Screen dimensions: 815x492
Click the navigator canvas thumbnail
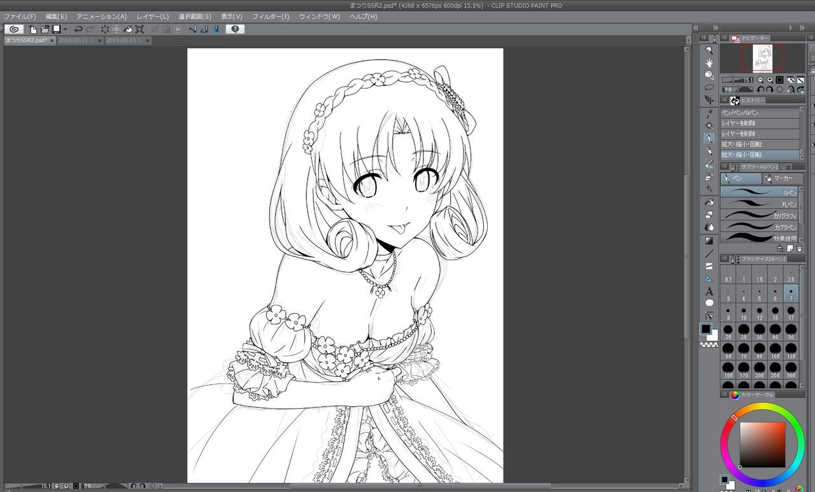[x=763, y=59]
